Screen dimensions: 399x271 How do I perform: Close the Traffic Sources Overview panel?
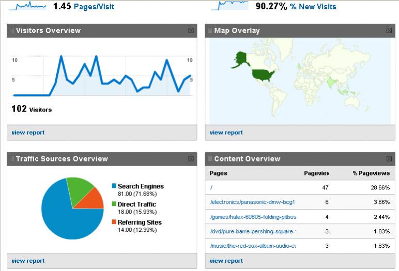(x=191, y=159)
